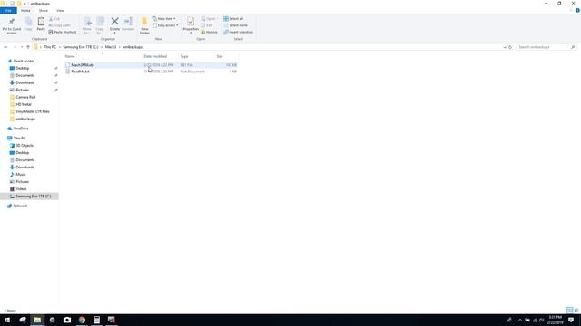
Task: Click the Select none option
Action: (x=235, y=25)
